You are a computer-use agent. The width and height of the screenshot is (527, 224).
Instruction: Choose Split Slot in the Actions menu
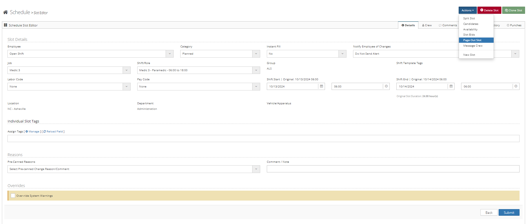coord(469,18)
